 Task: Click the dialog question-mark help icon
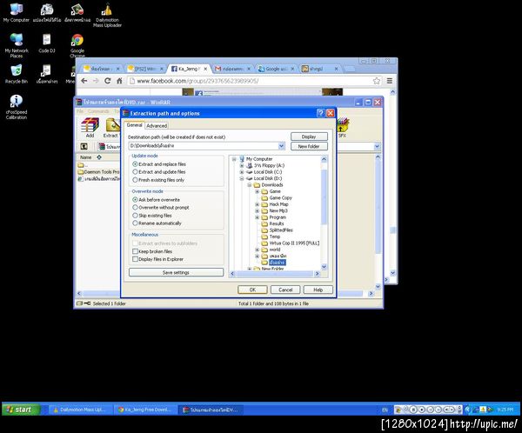tap(320, 113)
